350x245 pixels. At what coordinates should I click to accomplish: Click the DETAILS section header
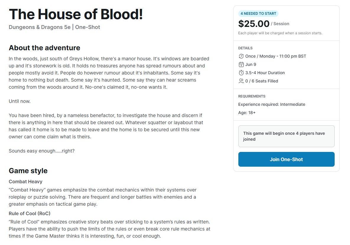245,48
